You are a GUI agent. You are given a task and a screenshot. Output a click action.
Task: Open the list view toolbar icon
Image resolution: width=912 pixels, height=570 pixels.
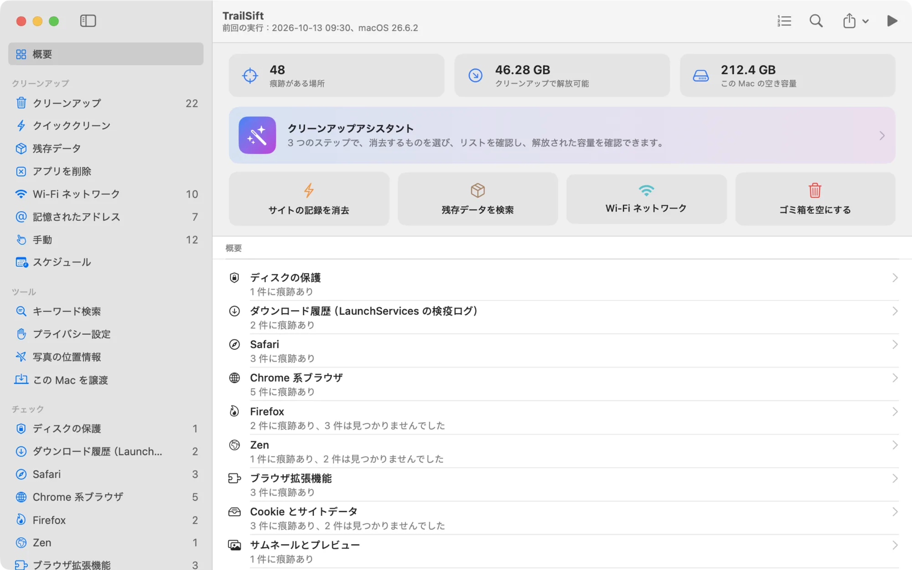click(784, 21)
